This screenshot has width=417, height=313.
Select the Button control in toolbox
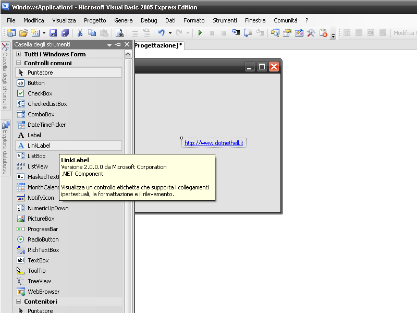(69, 83)
